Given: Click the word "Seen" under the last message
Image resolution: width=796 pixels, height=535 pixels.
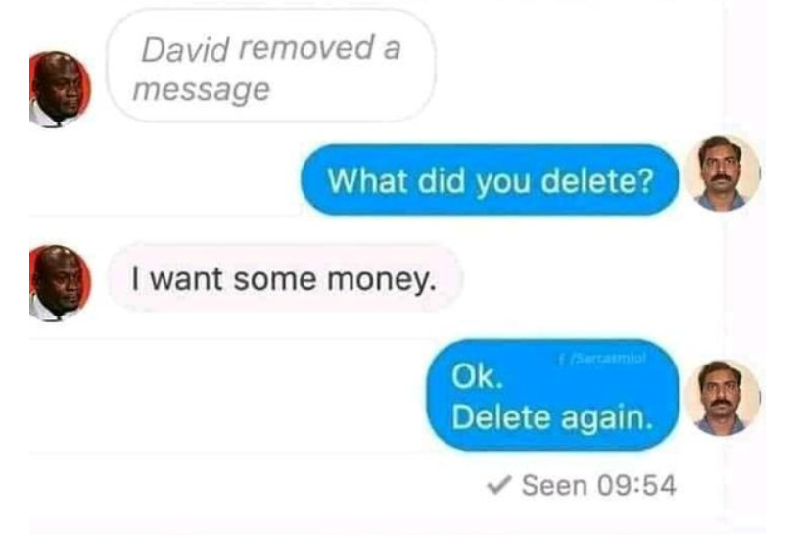Looking at the screenshot, I should (554, 485).
